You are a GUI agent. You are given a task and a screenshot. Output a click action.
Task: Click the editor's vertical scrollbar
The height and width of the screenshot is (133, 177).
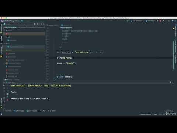[x=174, y=55]
